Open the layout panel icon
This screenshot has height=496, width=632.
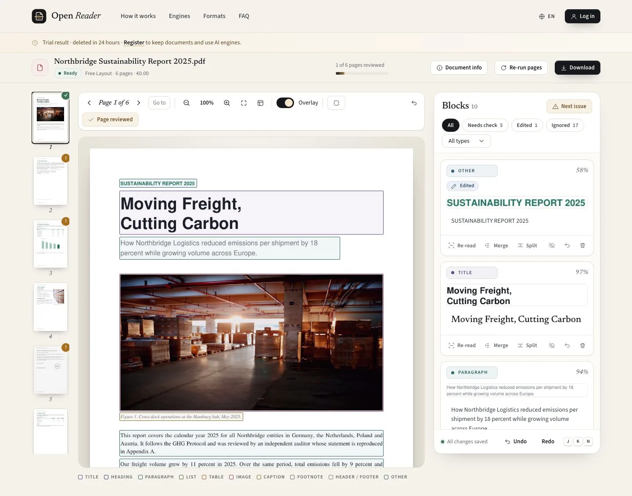[260, 103]
